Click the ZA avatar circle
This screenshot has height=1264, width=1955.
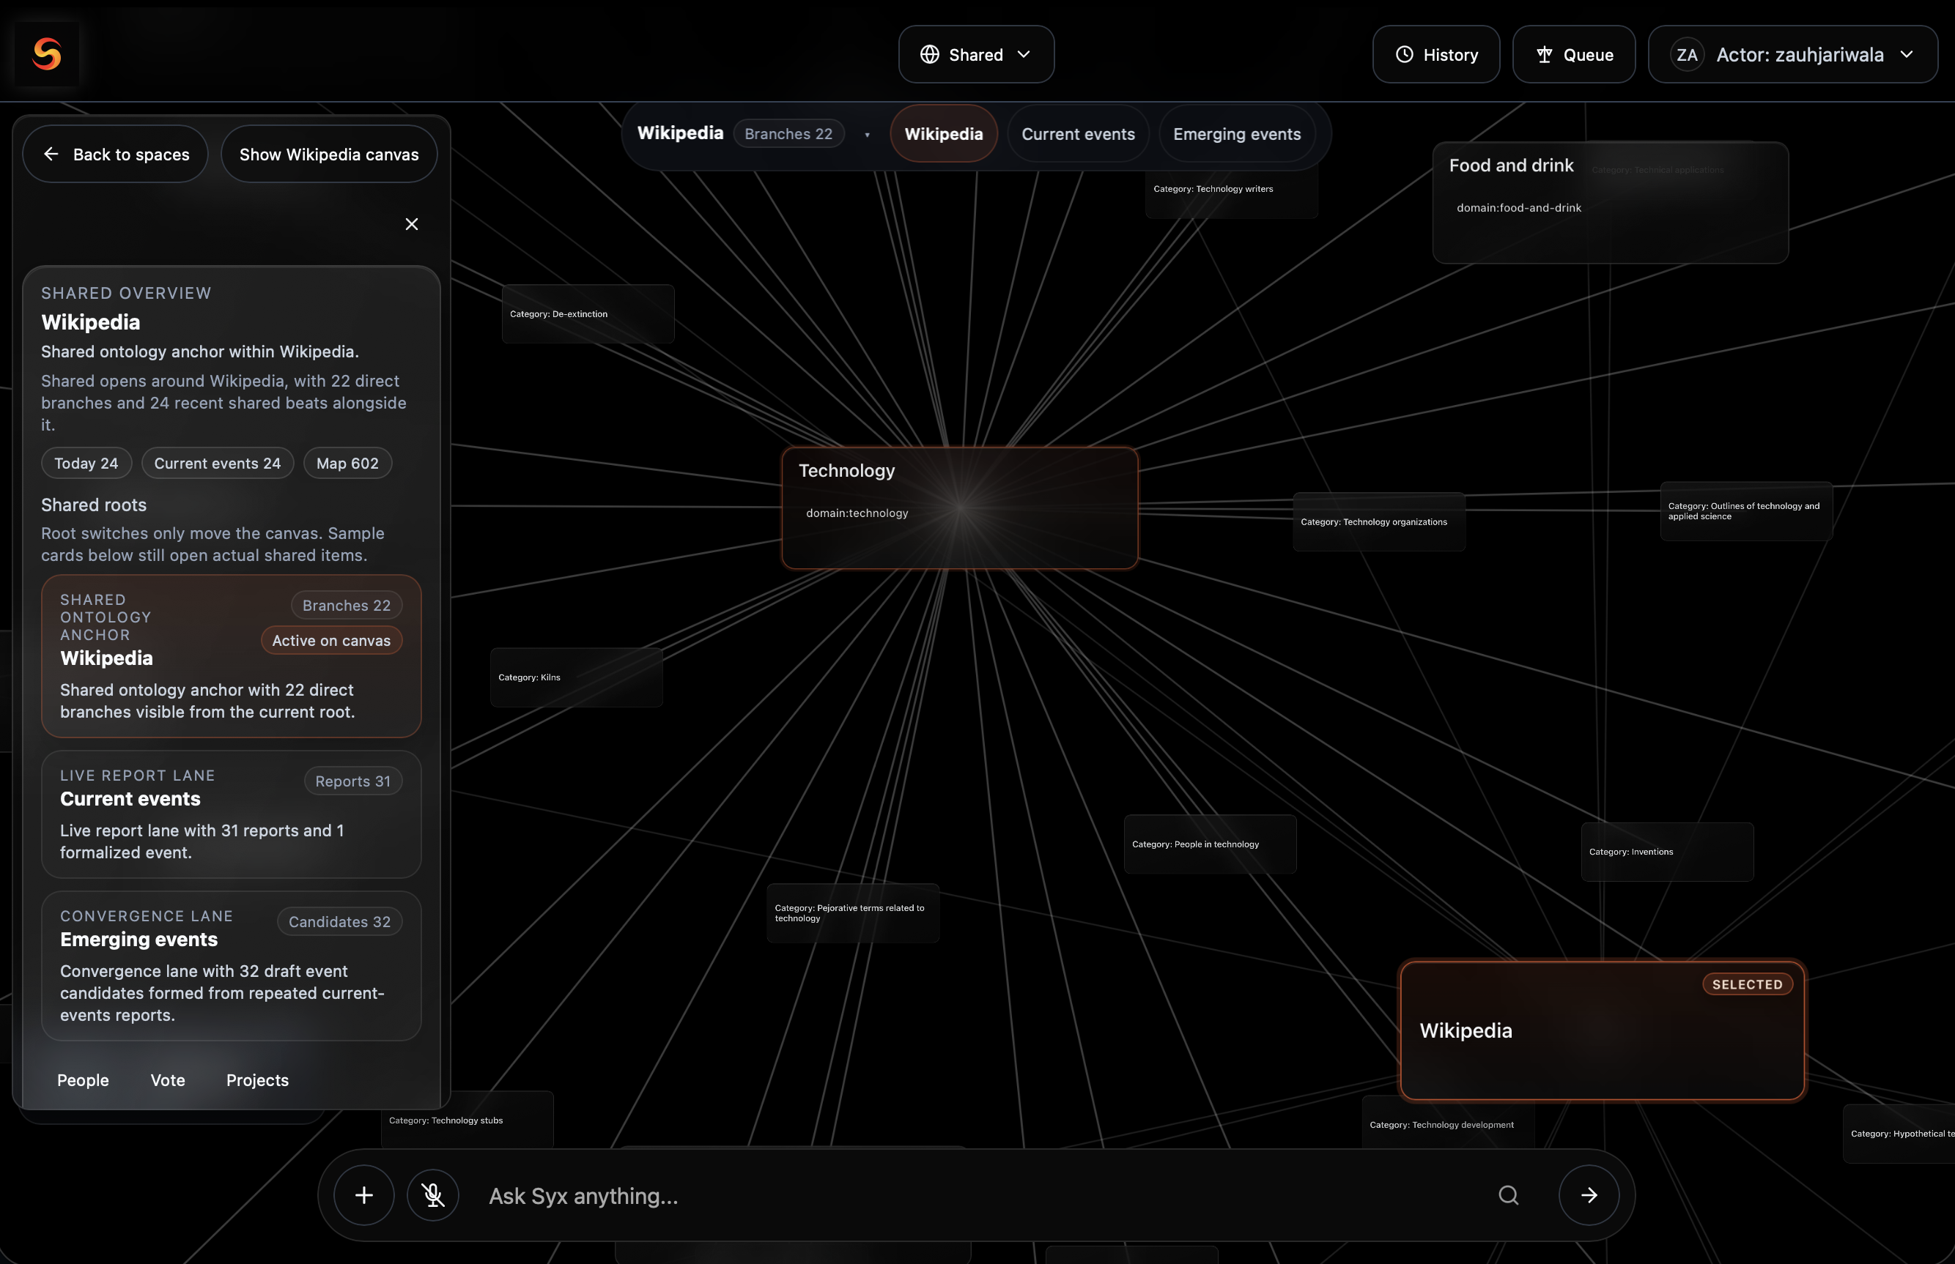click(1688, 54)
